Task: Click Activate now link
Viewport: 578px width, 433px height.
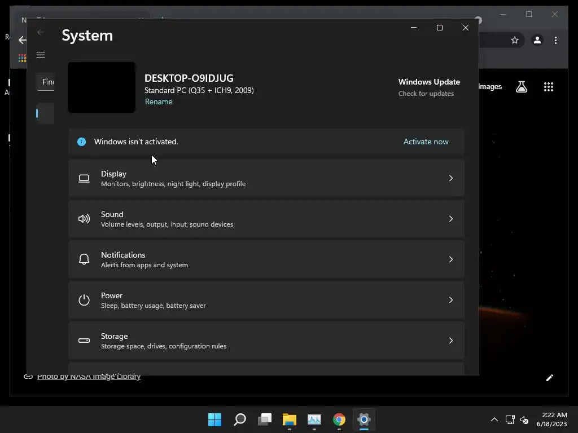Action: coord(426,142)
